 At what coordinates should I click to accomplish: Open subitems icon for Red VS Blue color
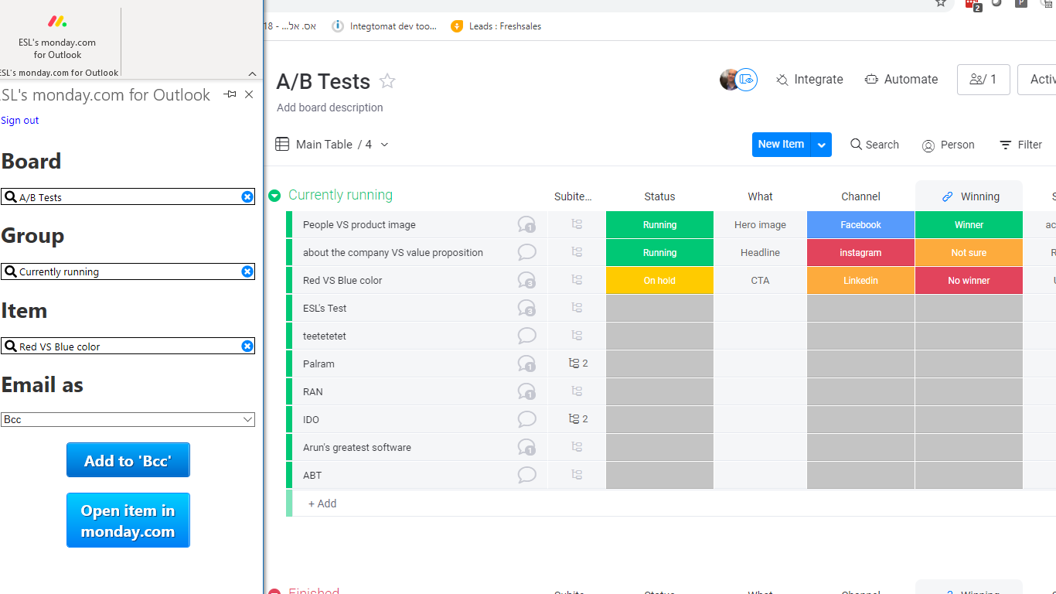click(577, 280)
